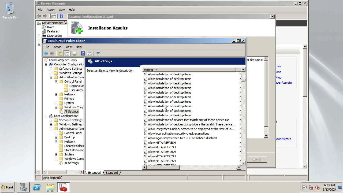The image size is (343, 193).
Task: Click Back arrow in Group Policy Editor toolbar
Action: [x=46, y=54]
